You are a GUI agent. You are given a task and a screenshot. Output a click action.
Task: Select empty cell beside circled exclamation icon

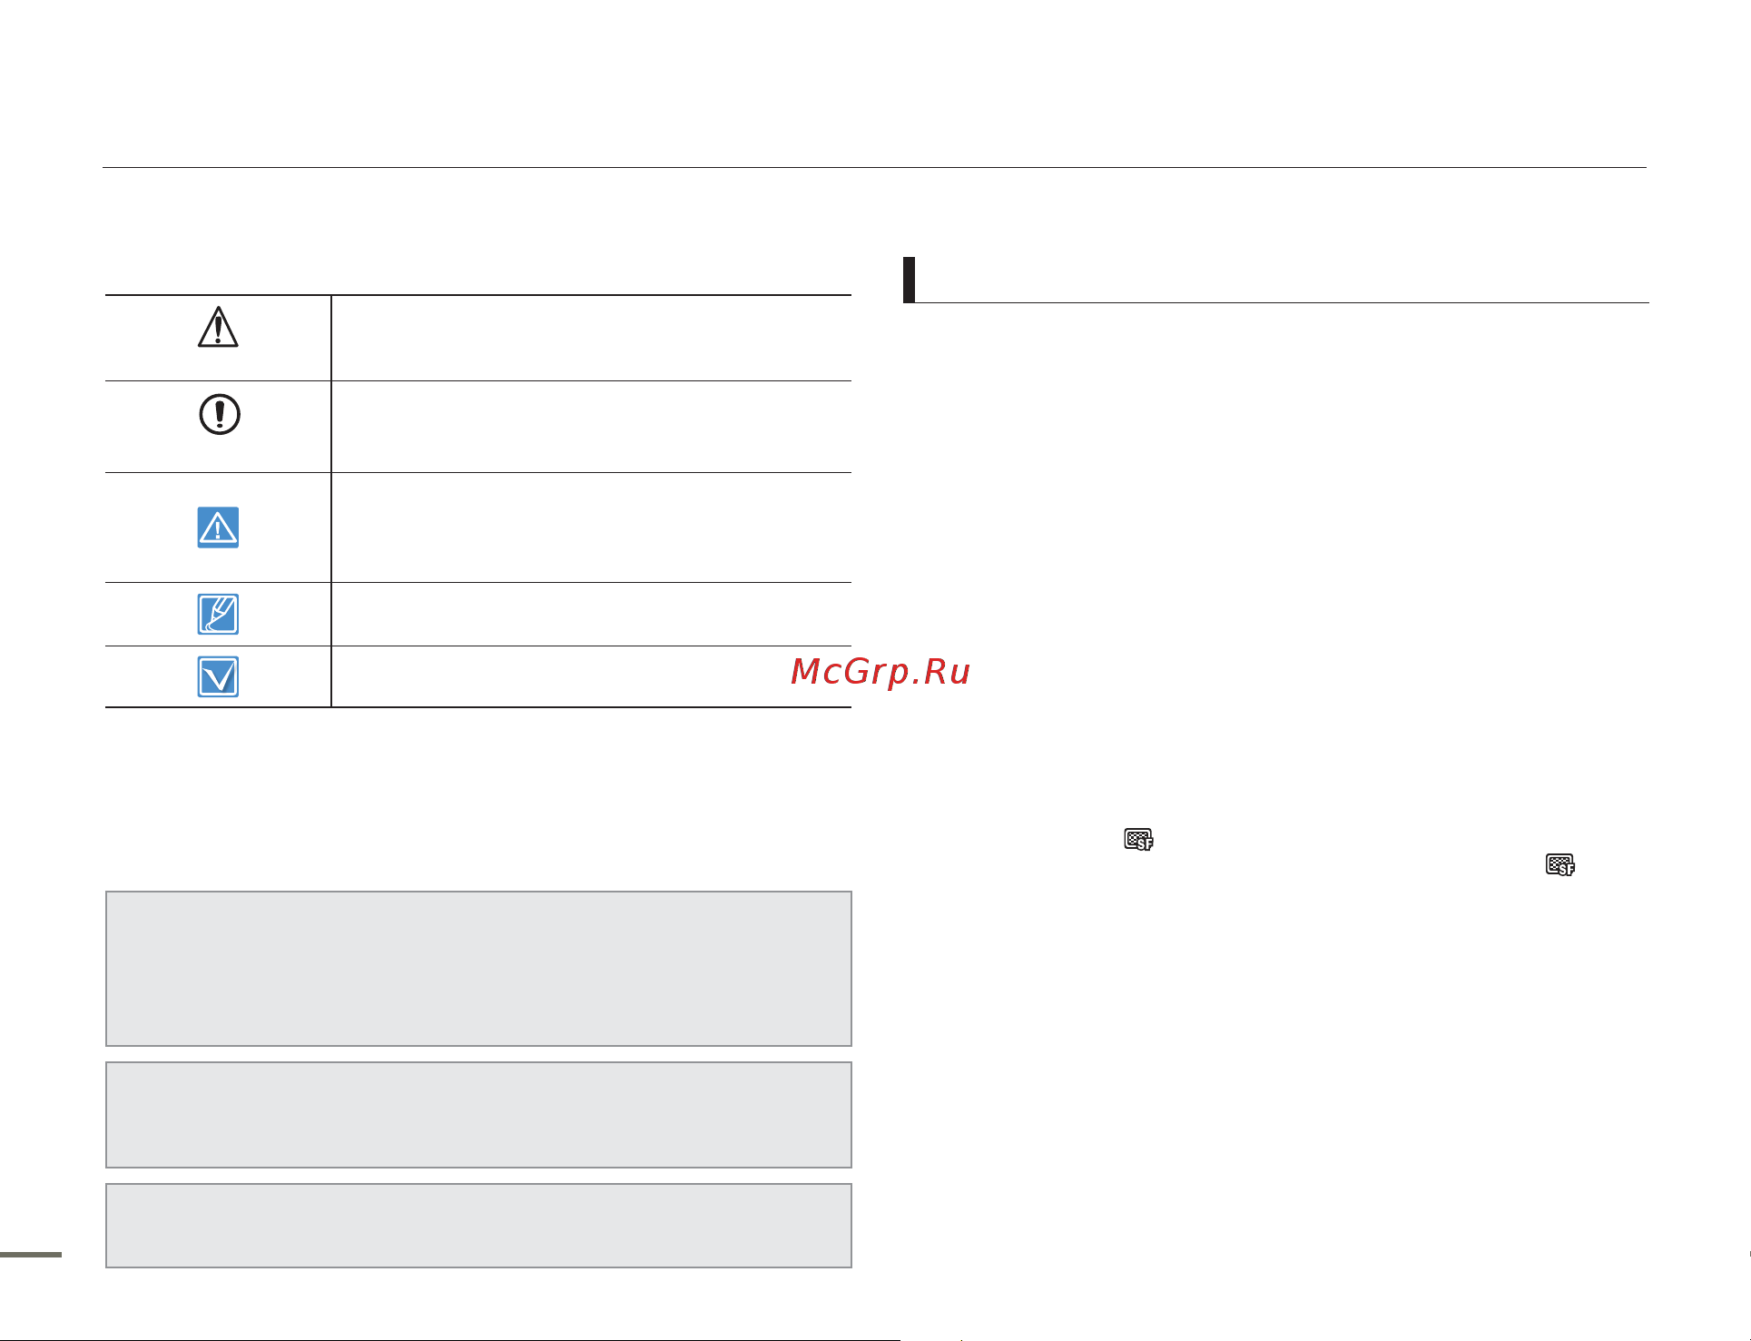(x=592, y=427)
